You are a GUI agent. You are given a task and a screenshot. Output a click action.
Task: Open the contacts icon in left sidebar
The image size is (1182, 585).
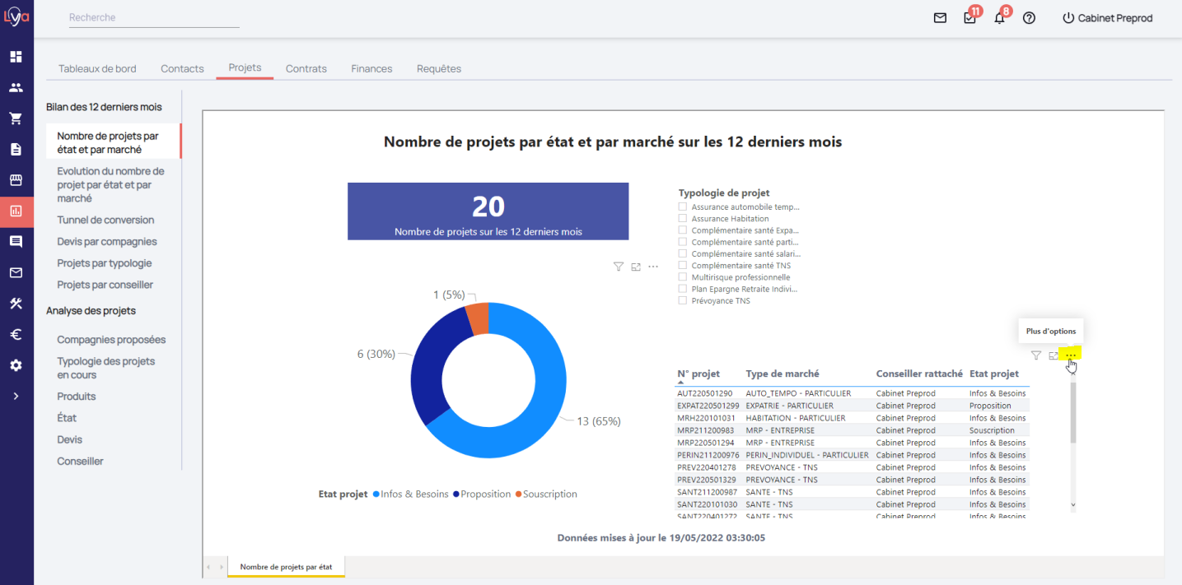click(16, 88)
